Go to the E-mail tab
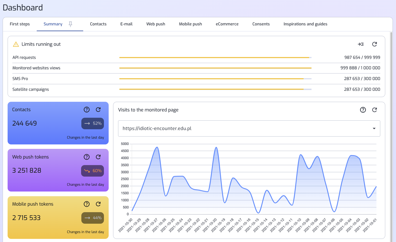Screen dimensions: 396x242 [126, 24]
